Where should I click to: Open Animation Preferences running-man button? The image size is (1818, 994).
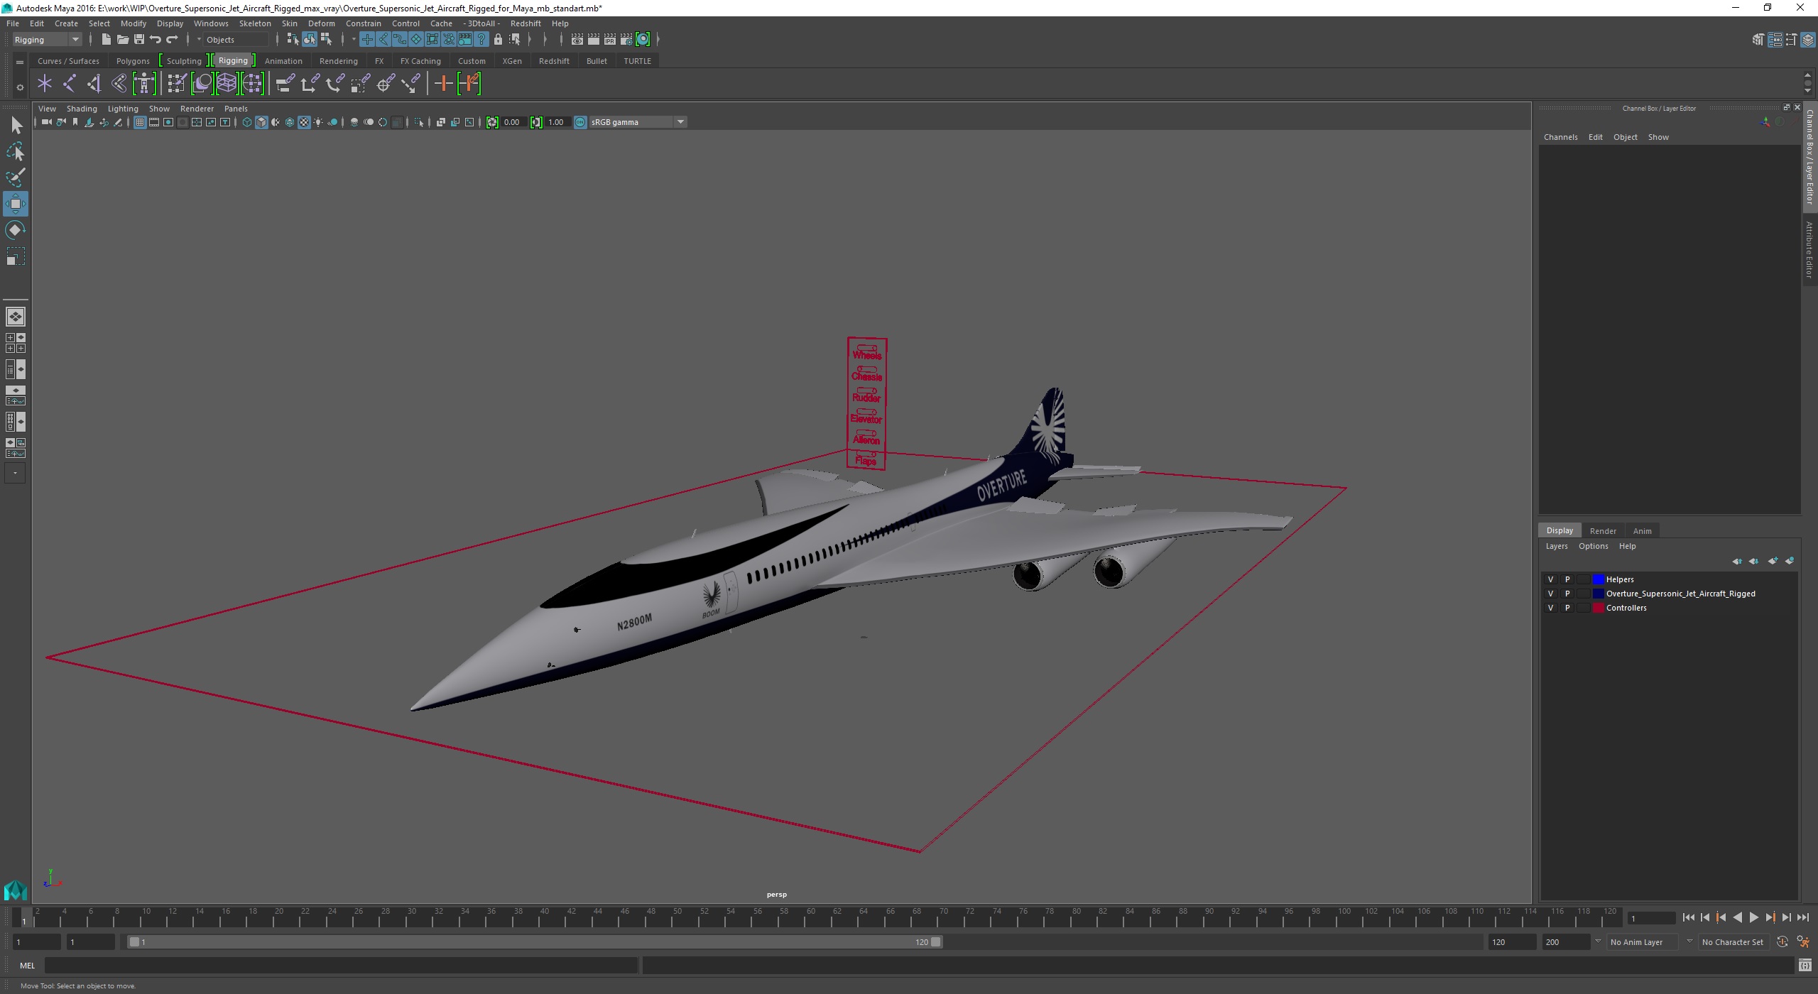(x=1803, y=942)
